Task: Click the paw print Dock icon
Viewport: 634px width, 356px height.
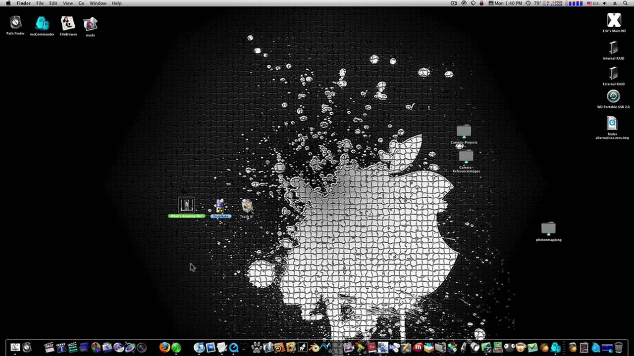Action: tap(257, 348)
